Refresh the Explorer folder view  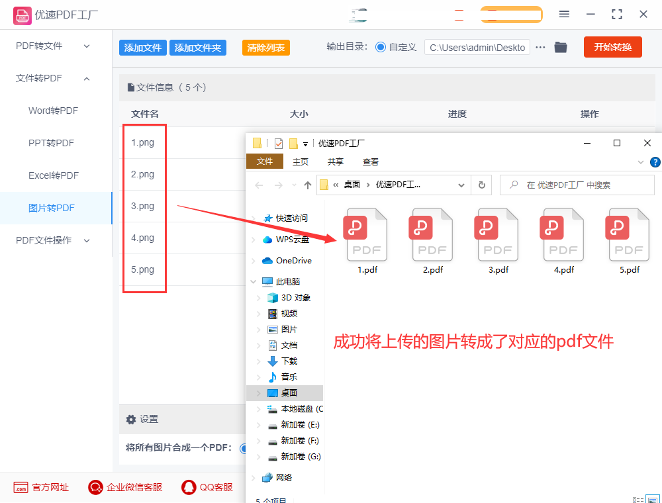[481, 185]
